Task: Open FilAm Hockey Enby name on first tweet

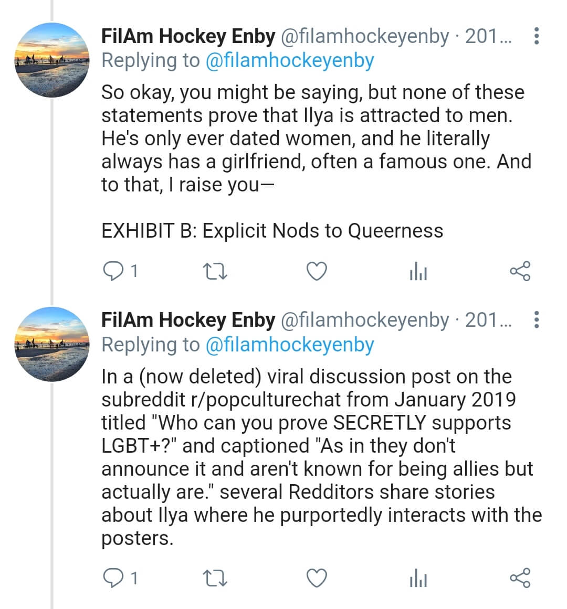Action: click(x=188, y=36)
